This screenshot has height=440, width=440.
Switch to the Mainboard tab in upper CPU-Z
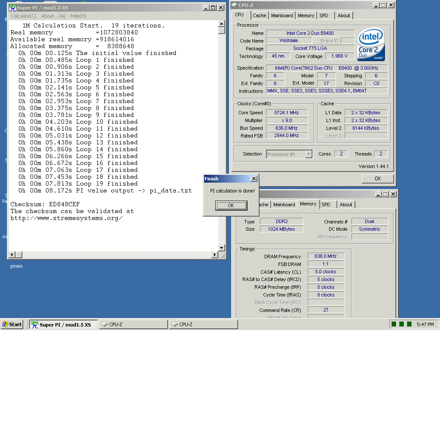click(282, 16)
